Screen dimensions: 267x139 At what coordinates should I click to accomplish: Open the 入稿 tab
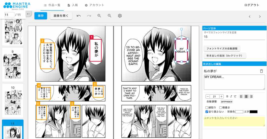(73, 5)
